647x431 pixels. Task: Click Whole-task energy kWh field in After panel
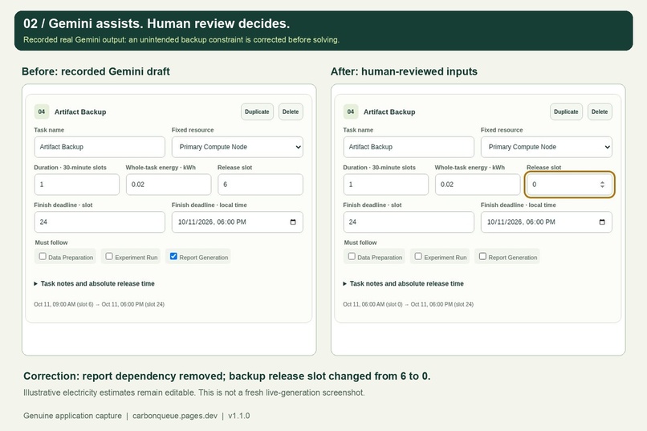(x=478, y=185)
